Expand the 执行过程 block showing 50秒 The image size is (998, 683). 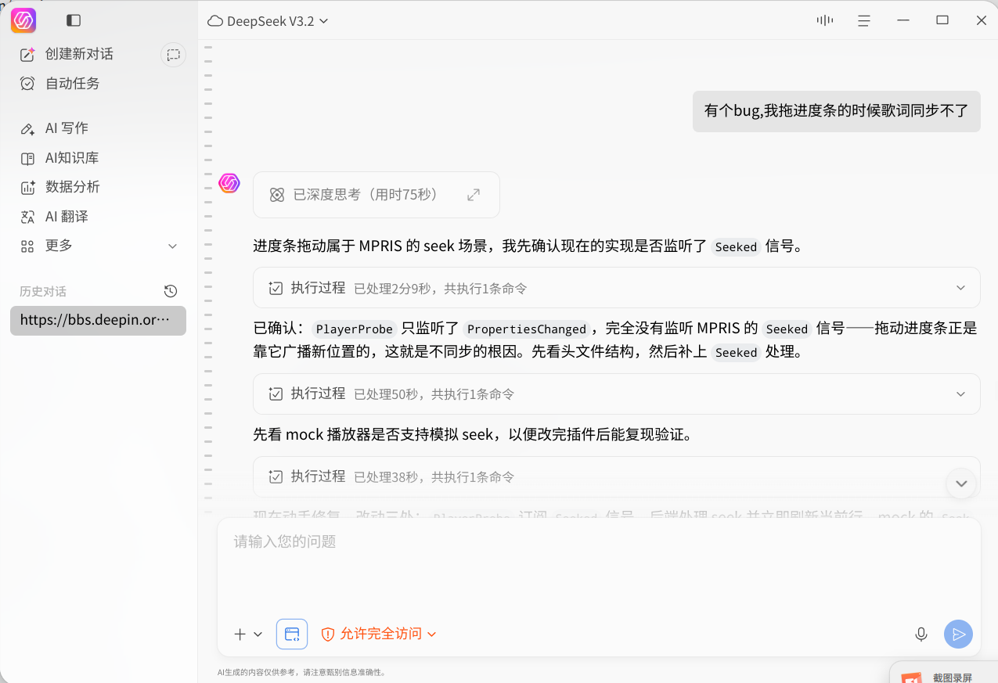click(617, 394)
